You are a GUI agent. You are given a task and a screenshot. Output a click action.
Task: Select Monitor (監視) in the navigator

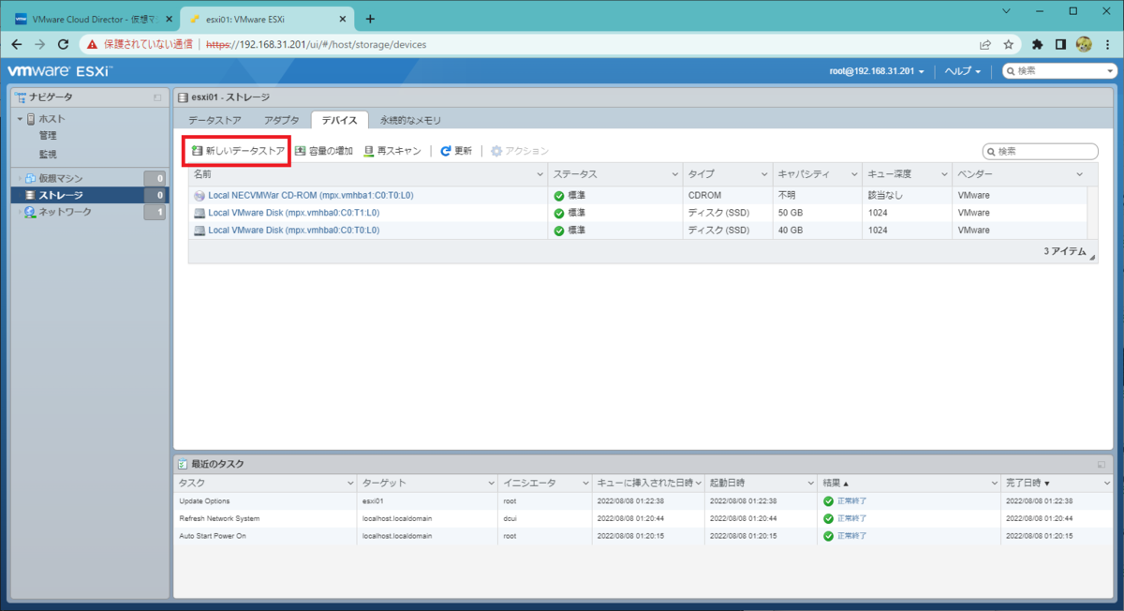48,154
